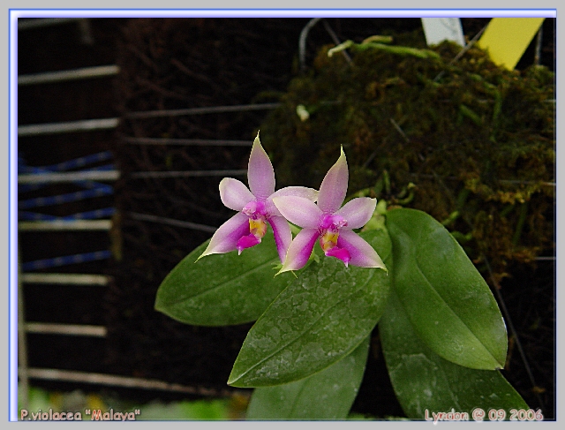This screenshot has height=430, width=565.
Task: Select the P.violacea "Malaya" caption text
Action: 80,414
